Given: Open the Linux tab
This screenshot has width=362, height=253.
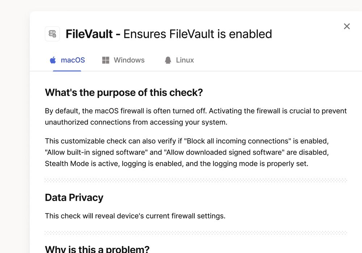Looking at the screenshot, I should (x=185, y=60).
